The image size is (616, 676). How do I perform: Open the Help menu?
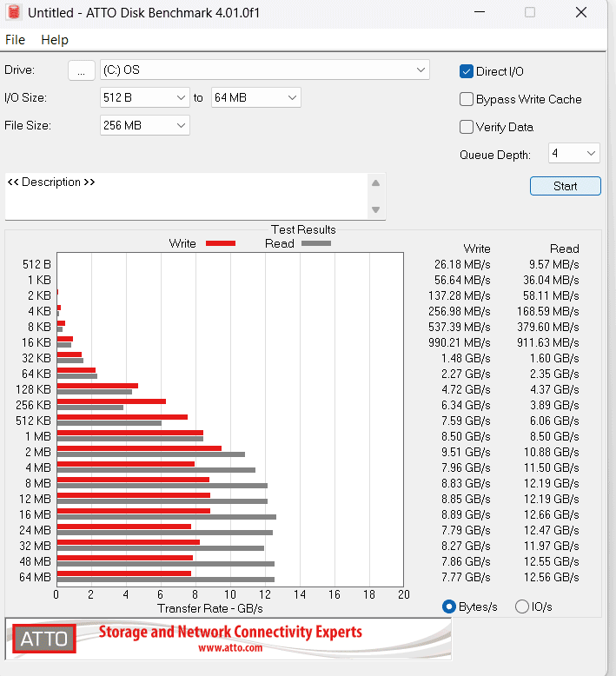click(x=55, y=40)
